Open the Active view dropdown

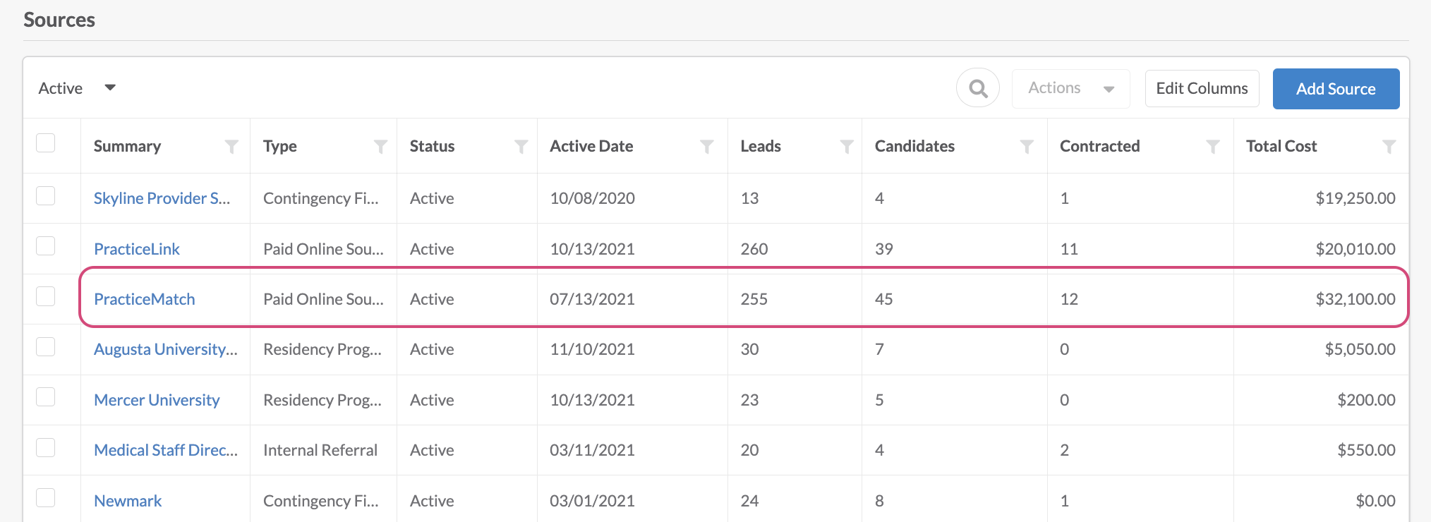77,88
